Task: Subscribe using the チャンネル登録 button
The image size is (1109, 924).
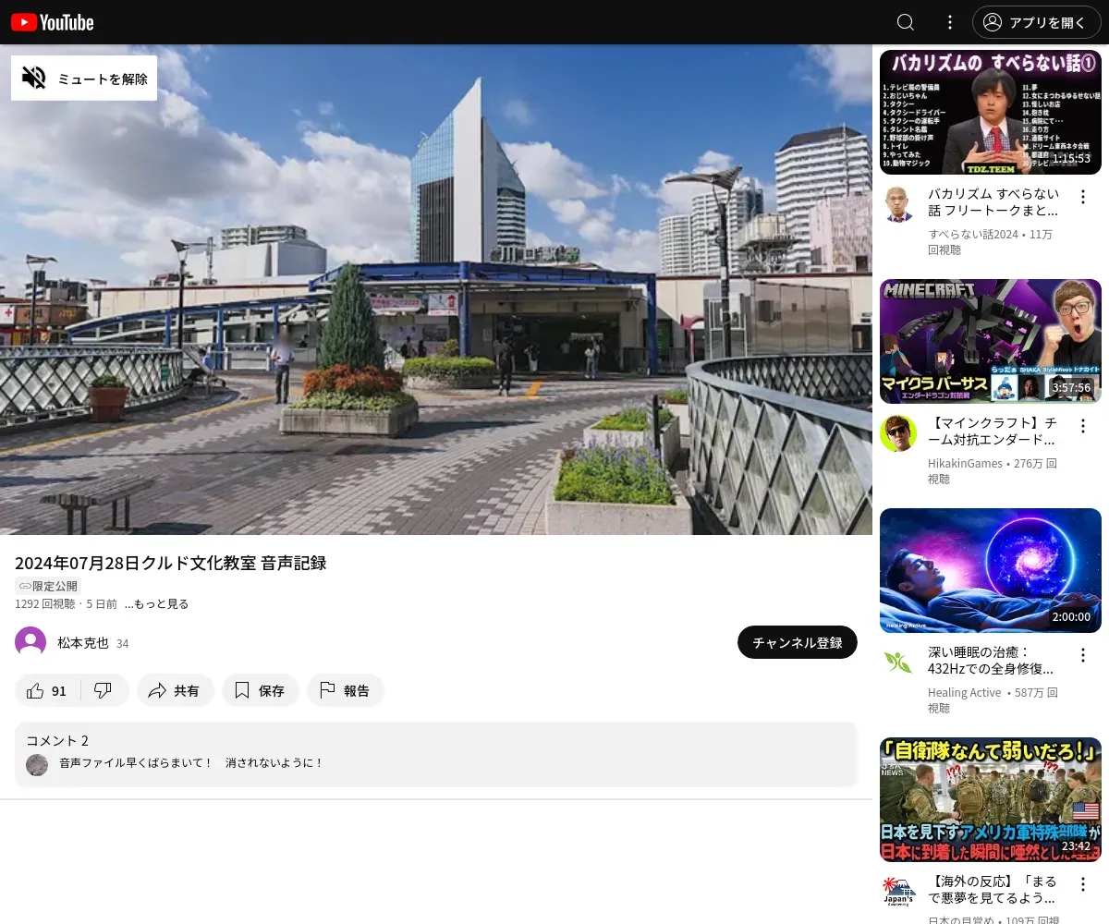Action: point(798,642)
